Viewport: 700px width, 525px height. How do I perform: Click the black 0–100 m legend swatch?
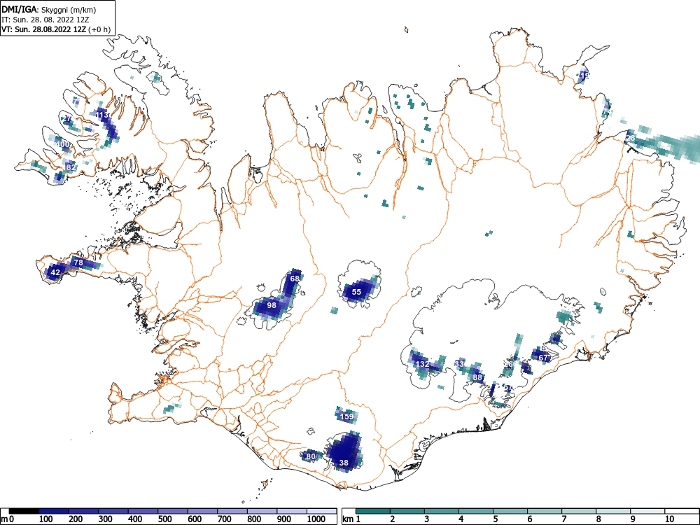pos(24,511)
